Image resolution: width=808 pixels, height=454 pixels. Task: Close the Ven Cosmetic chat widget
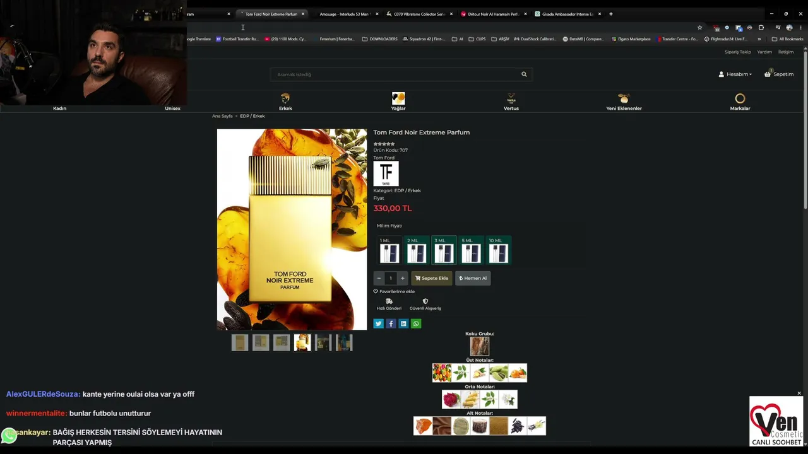[x=799, y=393]
